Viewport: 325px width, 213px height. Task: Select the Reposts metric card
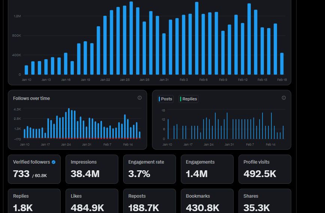[149, 201]
